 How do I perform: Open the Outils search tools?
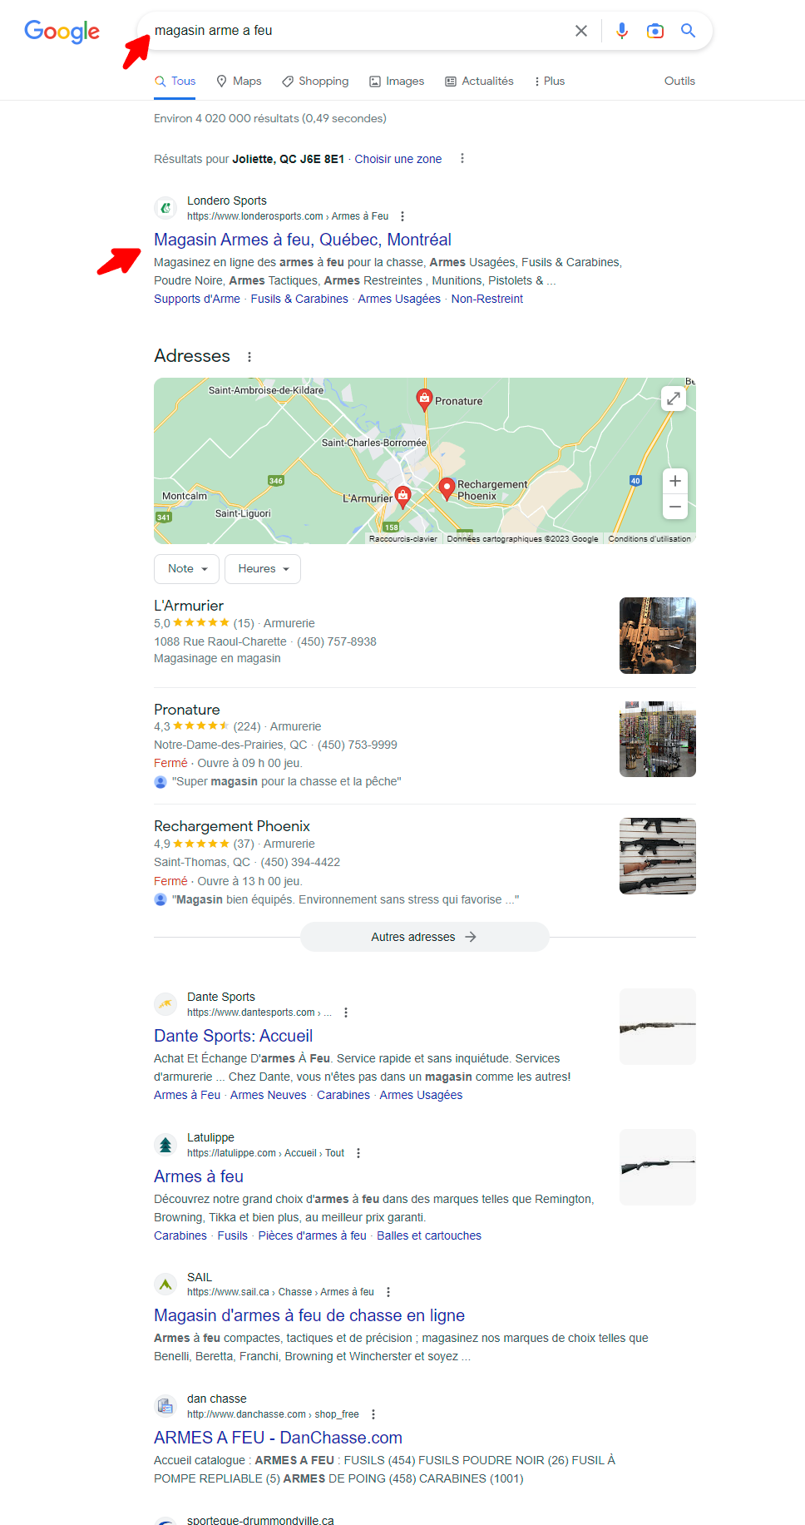[679, 82]
